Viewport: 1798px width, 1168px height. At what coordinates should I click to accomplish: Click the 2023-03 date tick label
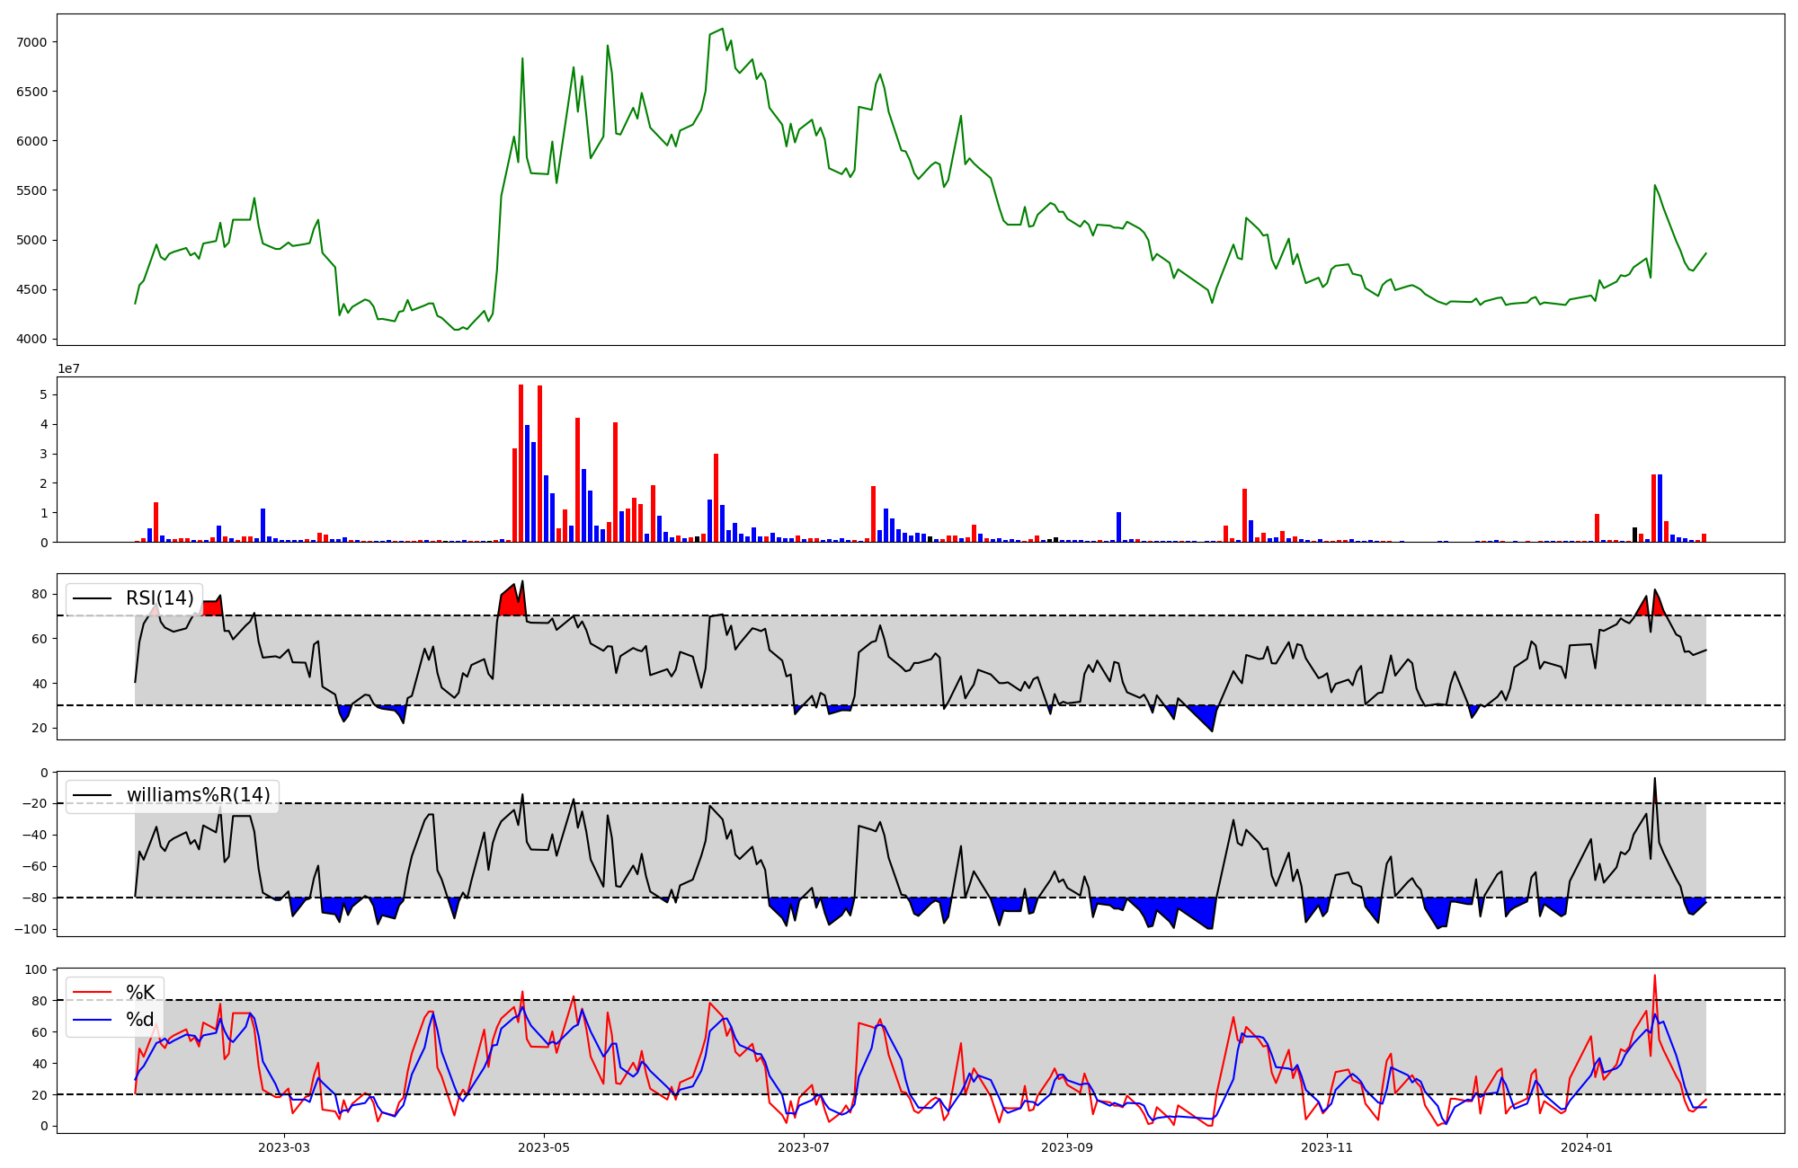[283, 1147]
